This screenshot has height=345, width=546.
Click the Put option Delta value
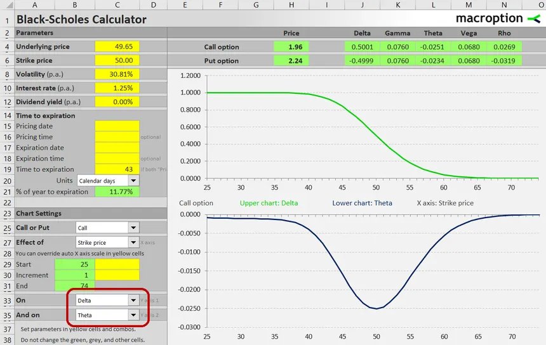362,60
